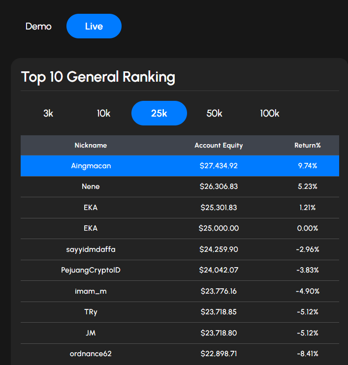Select nickname Aingmacan
Image resolution: width=348 pixels, height=365 pixels.
(x=91, y=166)
